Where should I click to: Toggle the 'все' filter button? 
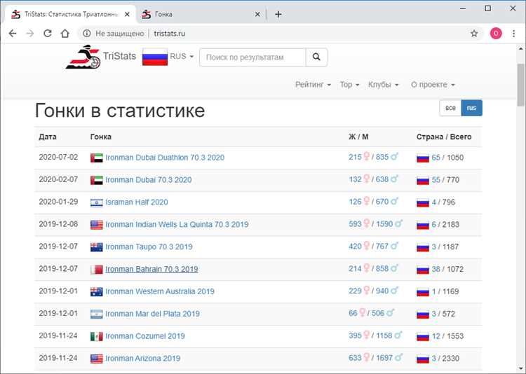coord(450,108)
